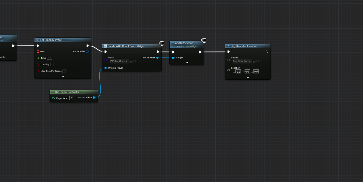Open the Apex_Strike_Cue sound dropdown
This screenshot has height=182, width=363.
coord(242,61)
